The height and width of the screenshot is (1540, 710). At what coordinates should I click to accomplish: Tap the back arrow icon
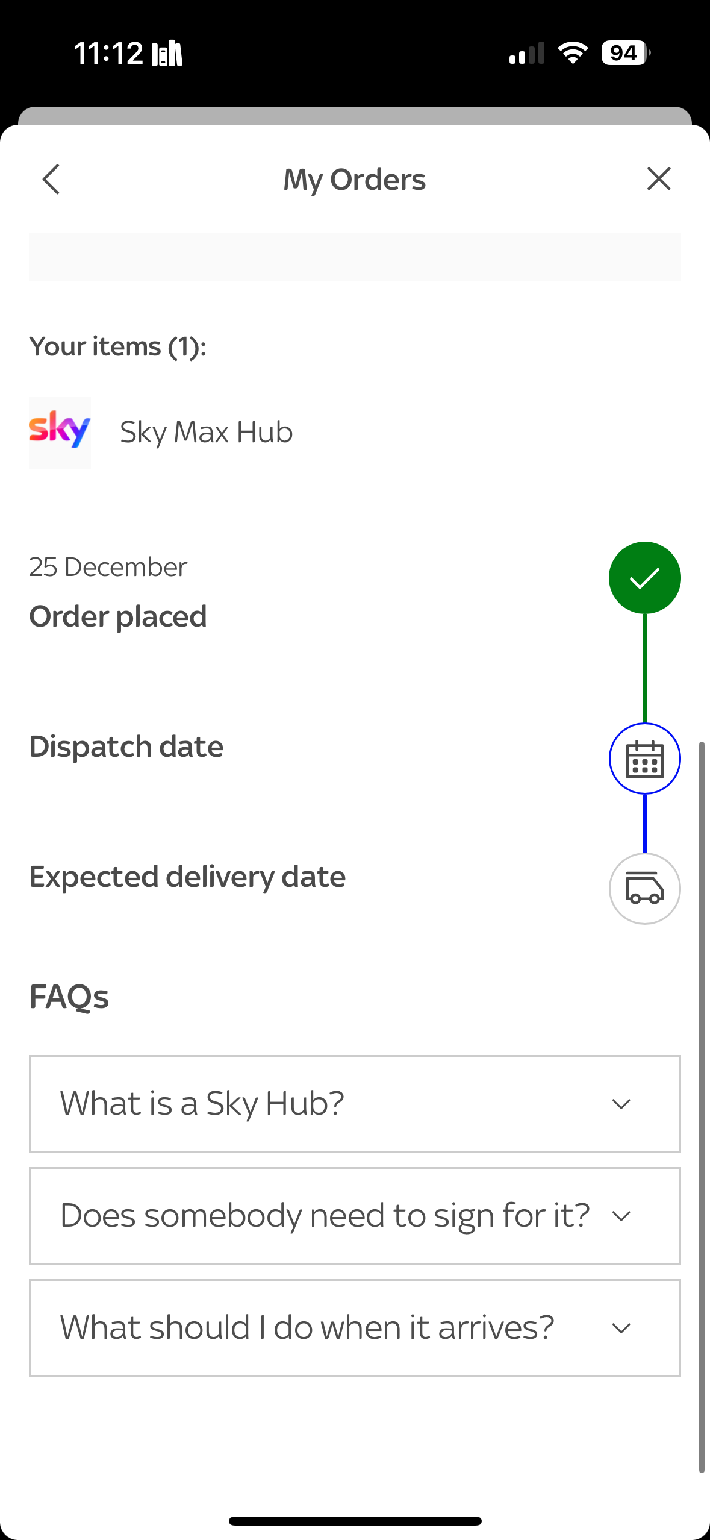[x=51, y=179]
